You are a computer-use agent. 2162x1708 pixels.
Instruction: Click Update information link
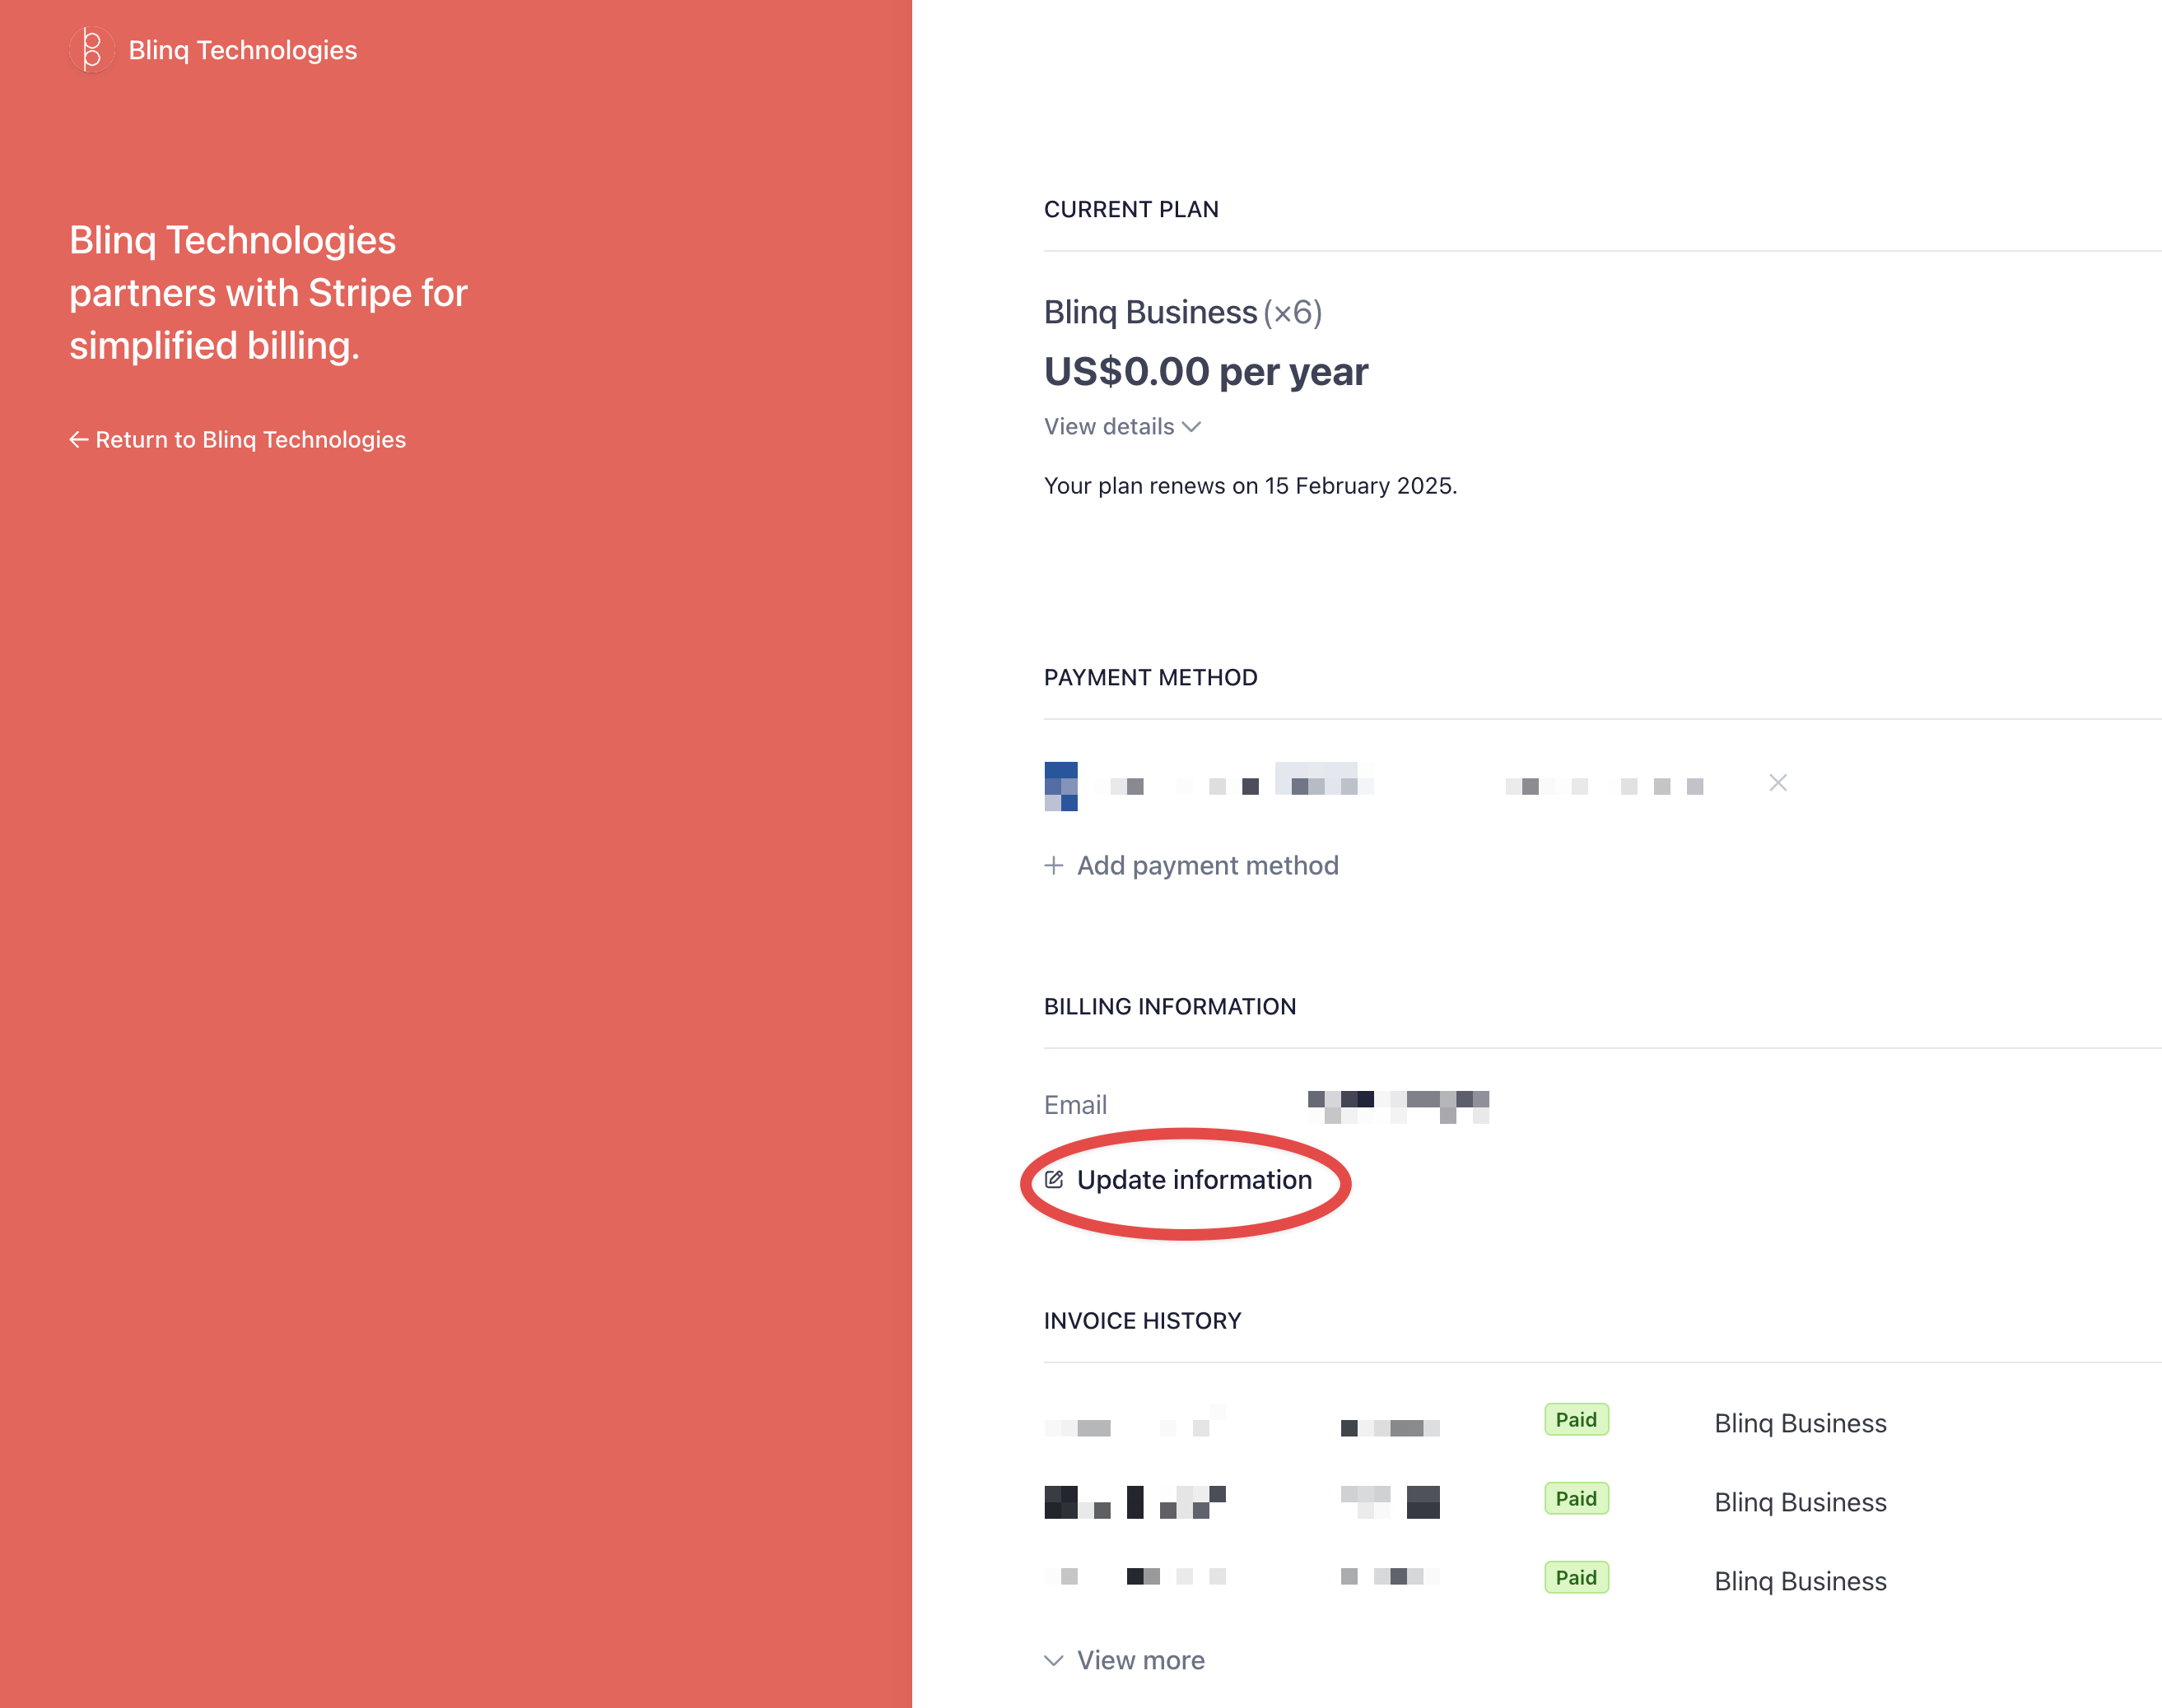tap(1178, 1180)
